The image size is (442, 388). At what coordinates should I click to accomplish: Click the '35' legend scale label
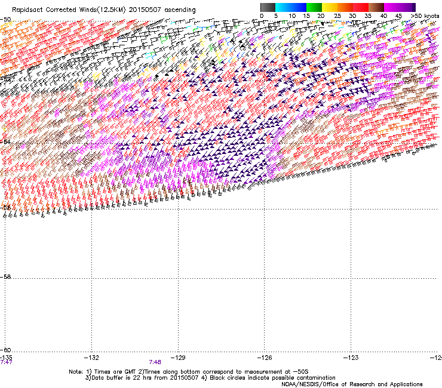[x=368, y=16]
